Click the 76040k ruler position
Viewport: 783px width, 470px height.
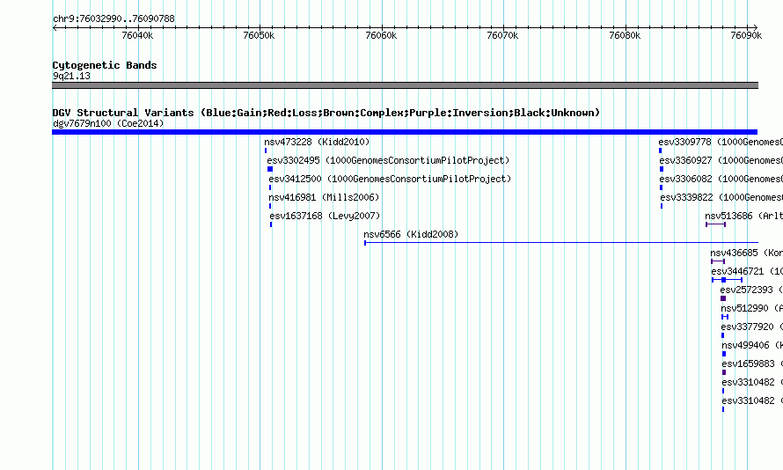[137, 35]
